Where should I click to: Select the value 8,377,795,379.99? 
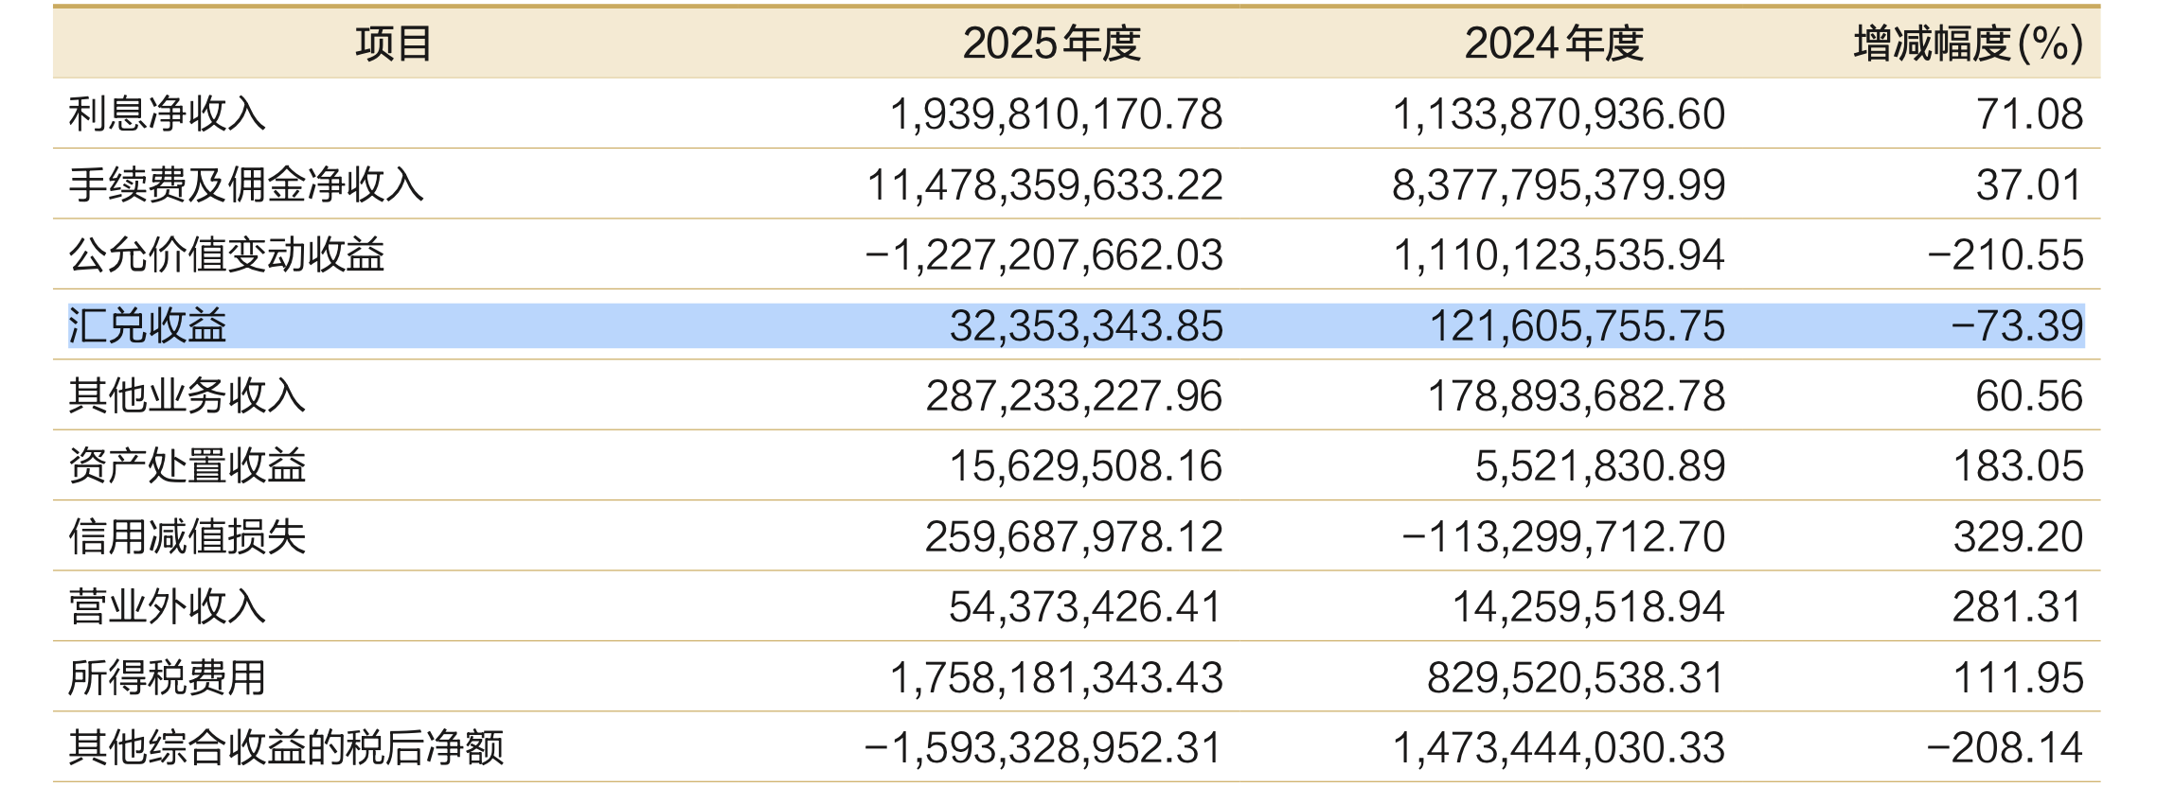(x=1558, y=184)
